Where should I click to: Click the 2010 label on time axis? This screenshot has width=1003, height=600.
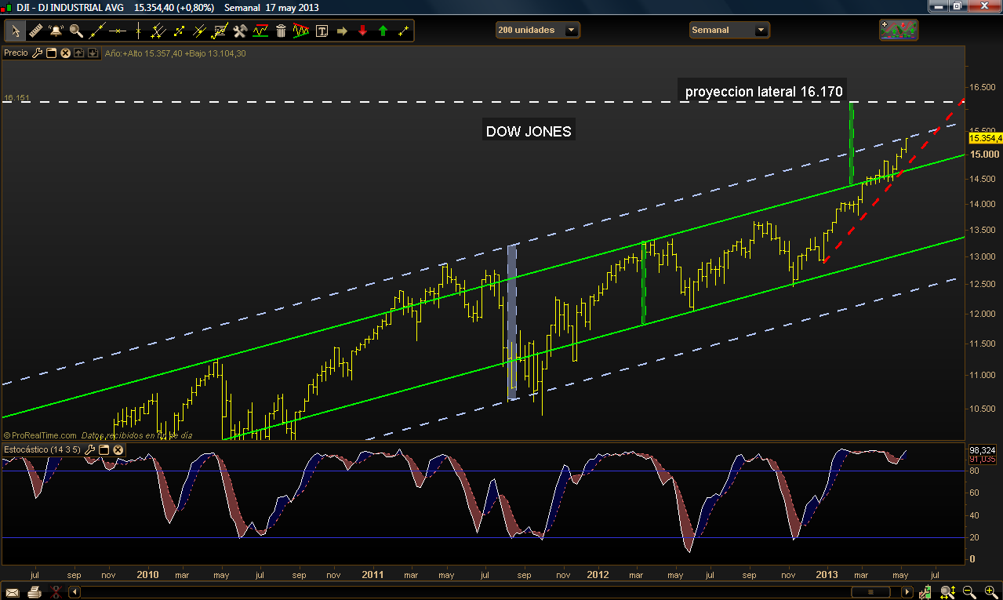(147, 574)
